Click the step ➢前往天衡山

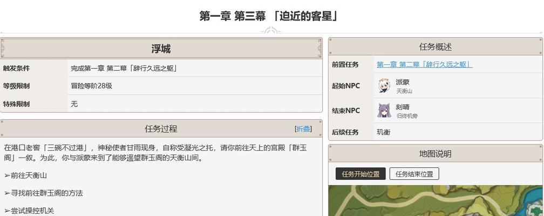(25, 175)
